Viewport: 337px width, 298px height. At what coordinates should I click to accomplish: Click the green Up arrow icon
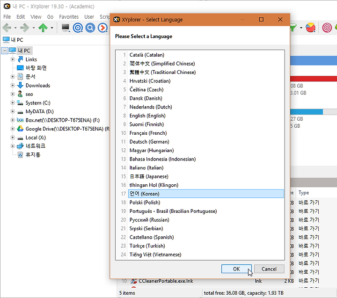point(43,28)
